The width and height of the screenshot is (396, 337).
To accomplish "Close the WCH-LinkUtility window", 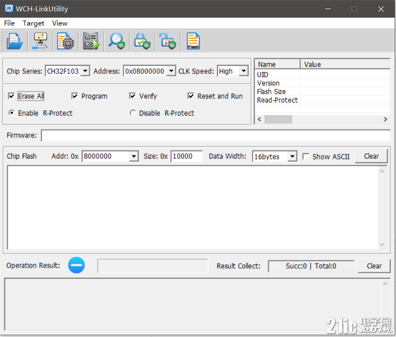I will pos(381,9).
